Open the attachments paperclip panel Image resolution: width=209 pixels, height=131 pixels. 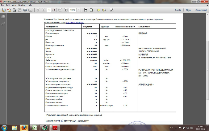pyautogui.click(x=3, y=24)
